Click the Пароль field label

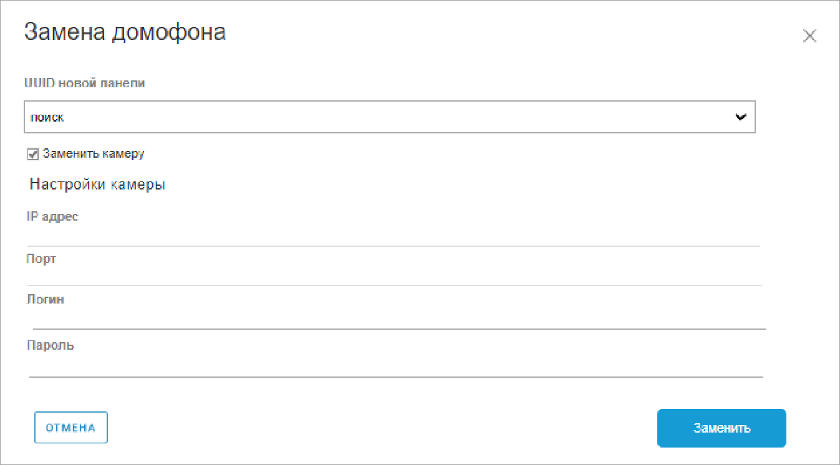51,345
